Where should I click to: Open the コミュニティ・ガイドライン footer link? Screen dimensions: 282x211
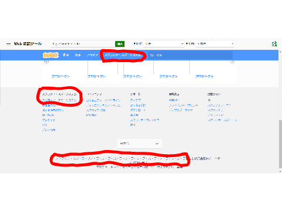tap(103, 100)
